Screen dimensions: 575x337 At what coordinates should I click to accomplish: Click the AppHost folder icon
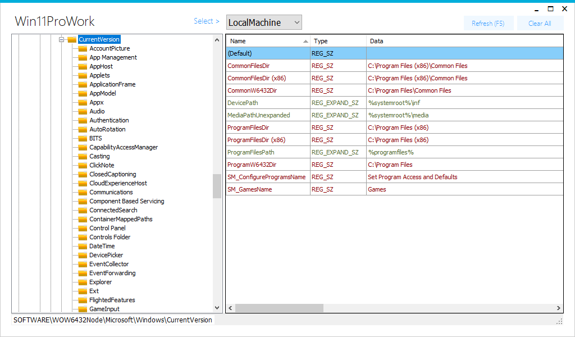click(x=83, y=66)
